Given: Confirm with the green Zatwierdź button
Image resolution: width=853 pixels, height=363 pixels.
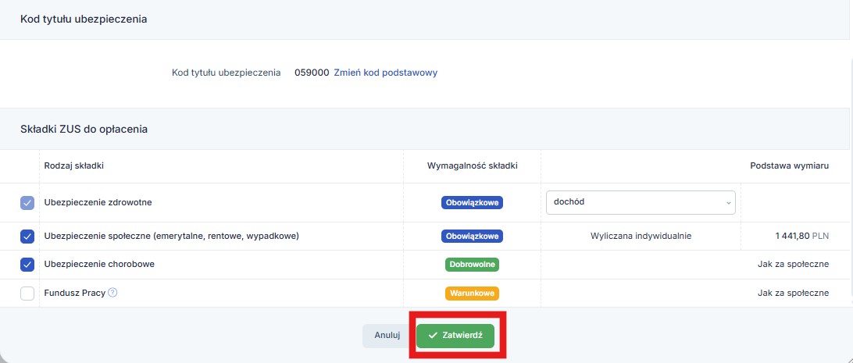Looking at the screenshot, I should click(455, 335).
